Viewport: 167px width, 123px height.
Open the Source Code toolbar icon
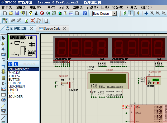pyautogui.click(x=71, y=13)
